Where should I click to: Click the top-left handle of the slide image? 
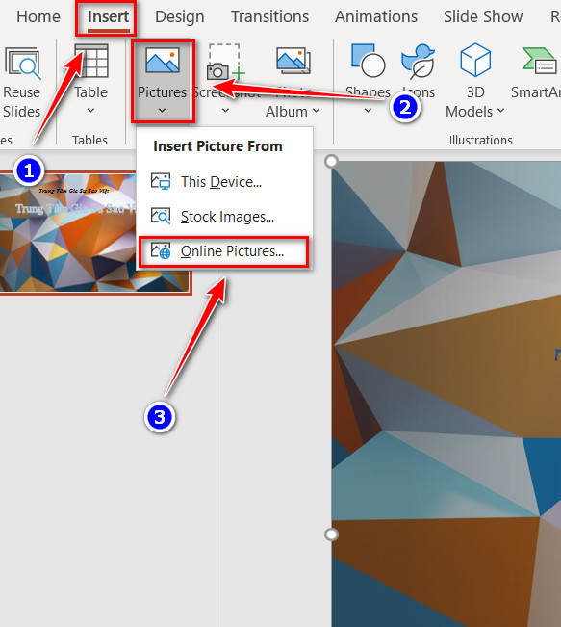click(x=331, y=161)
